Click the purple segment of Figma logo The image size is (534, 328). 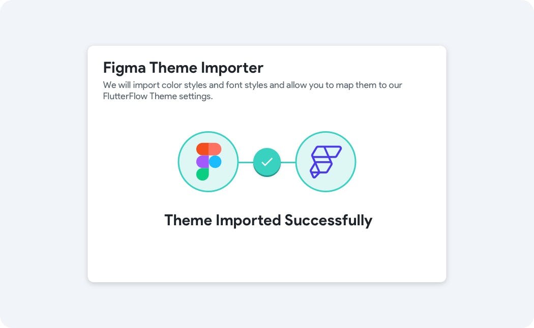(202, 162)
